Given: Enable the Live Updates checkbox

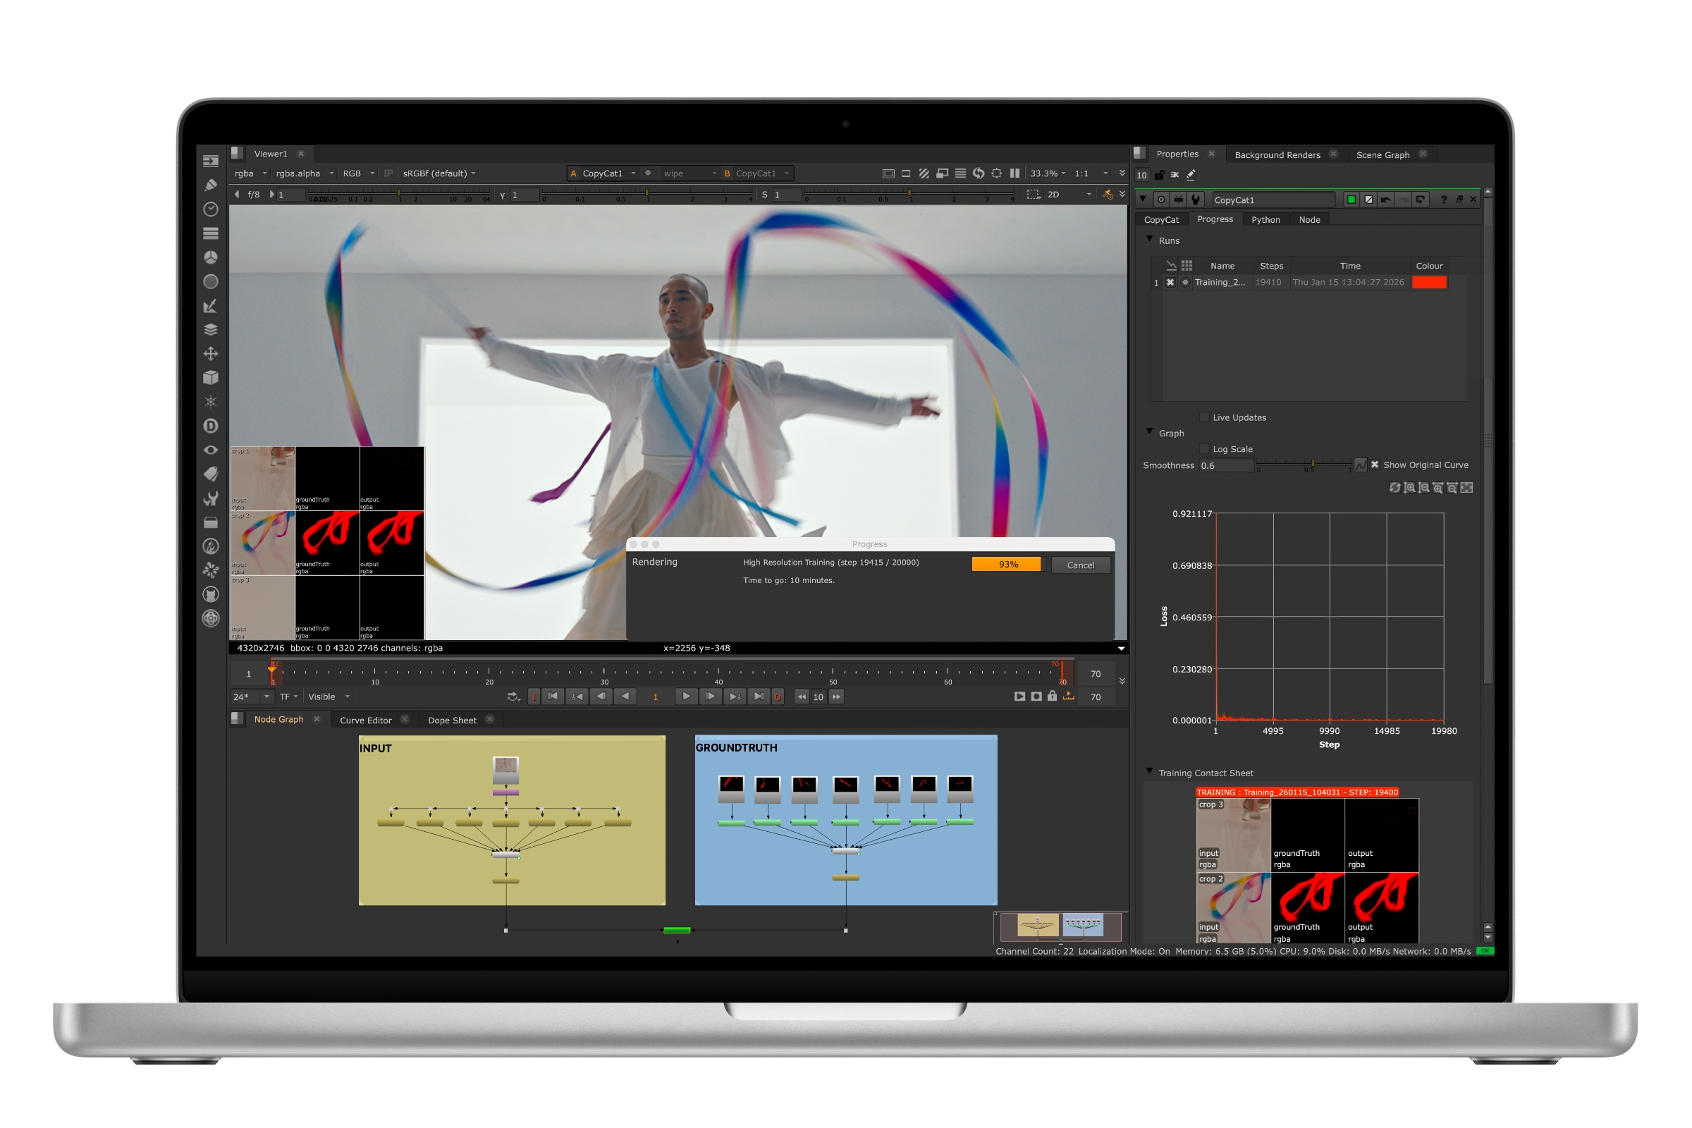Looking at the screenshot, I should [x=1204, y=417].
